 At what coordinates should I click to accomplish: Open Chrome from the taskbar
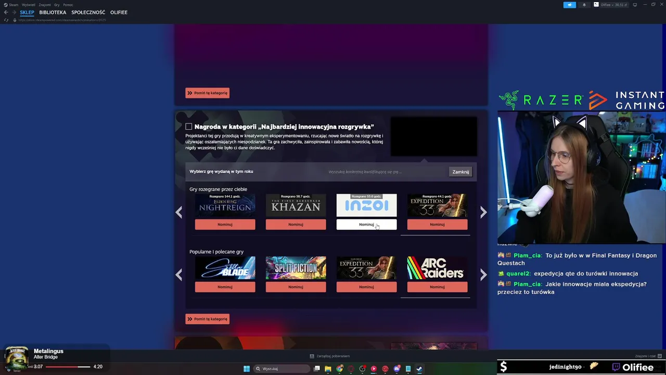pos(339,369)
